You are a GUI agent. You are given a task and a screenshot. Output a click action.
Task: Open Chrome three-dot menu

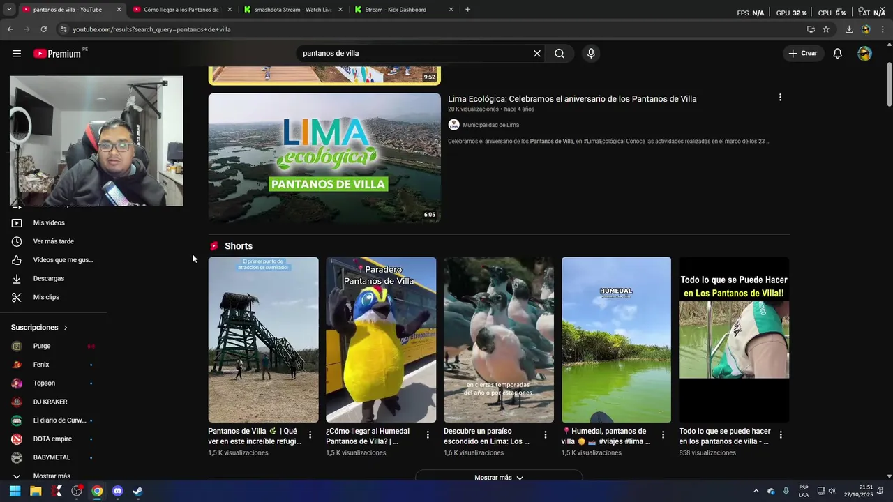(x=883, y=29)
